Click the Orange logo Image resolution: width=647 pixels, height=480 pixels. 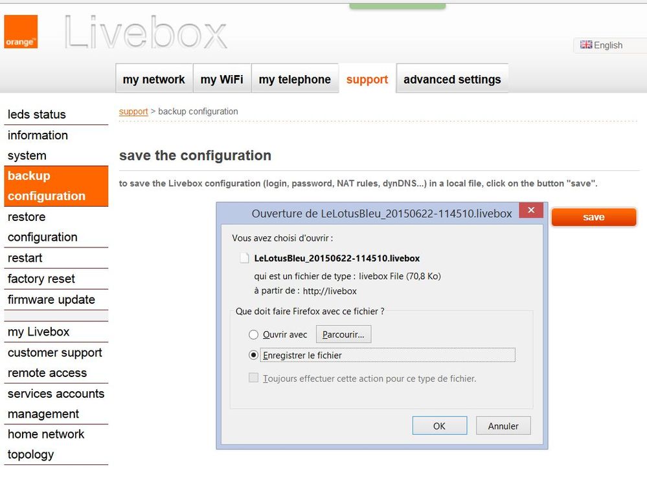(21, 32)
